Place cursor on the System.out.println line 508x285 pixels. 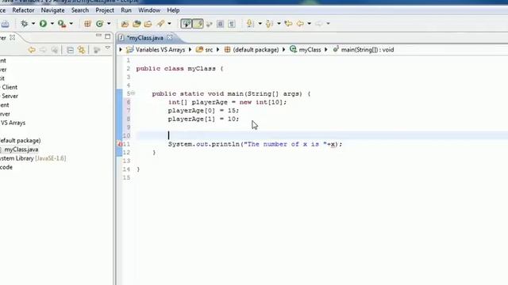point(255,144)
